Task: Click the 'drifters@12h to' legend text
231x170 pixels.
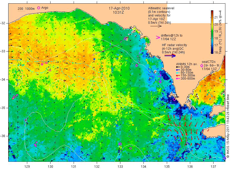Action: [x=172, y=36]
